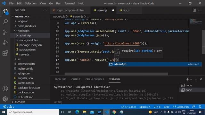
Task: Open Mail app from taskbar
Action: click(x=92, y=112)
